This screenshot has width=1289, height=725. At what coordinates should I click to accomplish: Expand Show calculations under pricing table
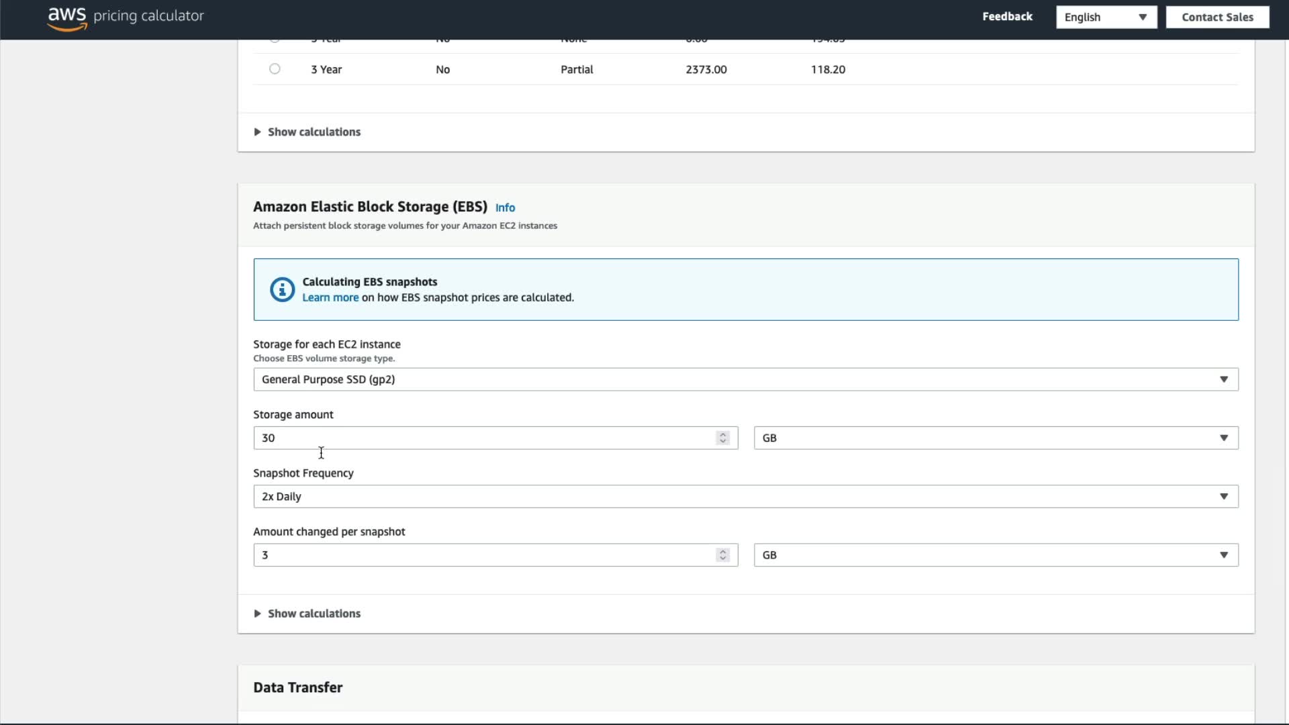click(x=314, y=132)
